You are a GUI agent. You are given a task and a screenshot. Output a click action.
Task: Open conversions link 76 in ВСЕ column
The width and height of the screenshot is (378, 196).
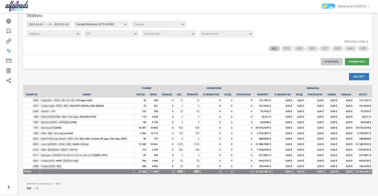click(x=181, y=161)
